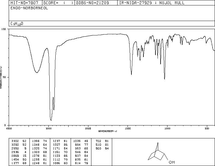Screen dimensions: 215x166
Task: Click the 1123 peak table entry
Action: [60, 156]
